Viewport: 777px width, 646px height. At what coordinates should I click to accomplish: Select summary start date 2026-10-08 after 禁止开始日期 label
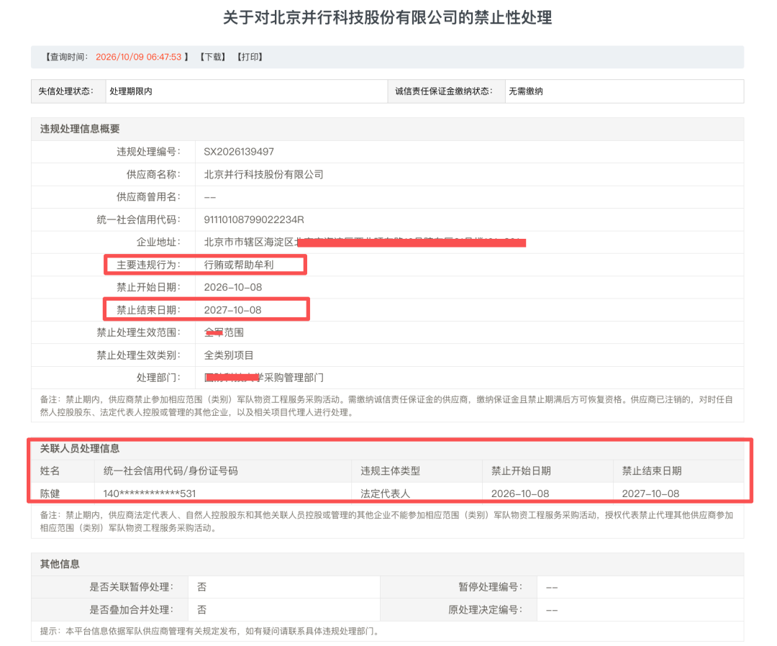(x=233, y=287)
